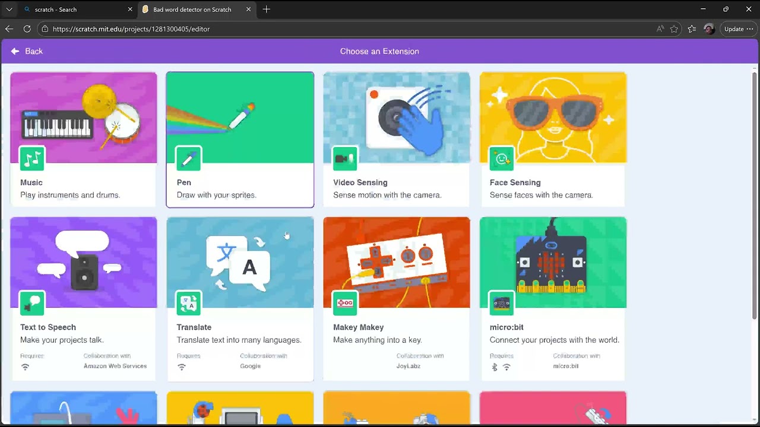Open the favorites list icon
The width and height of the screenshot is (760, 427).
pyautogui.click(x=692, y=28)
